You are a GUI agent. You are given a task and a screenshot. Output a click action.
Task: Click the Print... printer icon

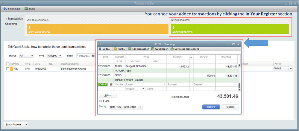click(115, 49)
